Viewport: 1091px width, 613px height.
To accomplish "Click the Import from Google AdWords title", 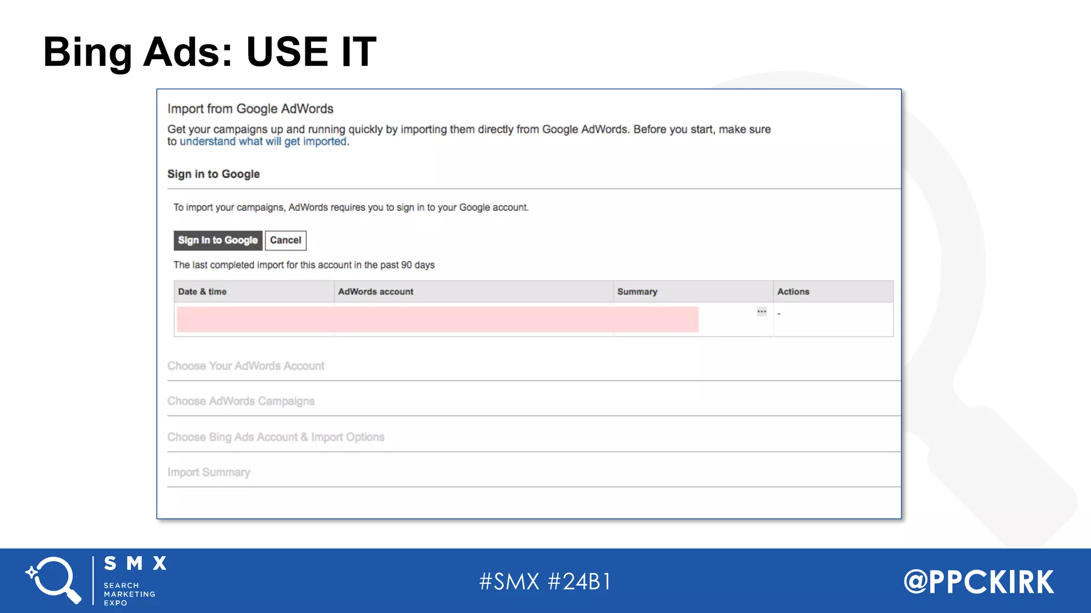I will click(250, 109).
